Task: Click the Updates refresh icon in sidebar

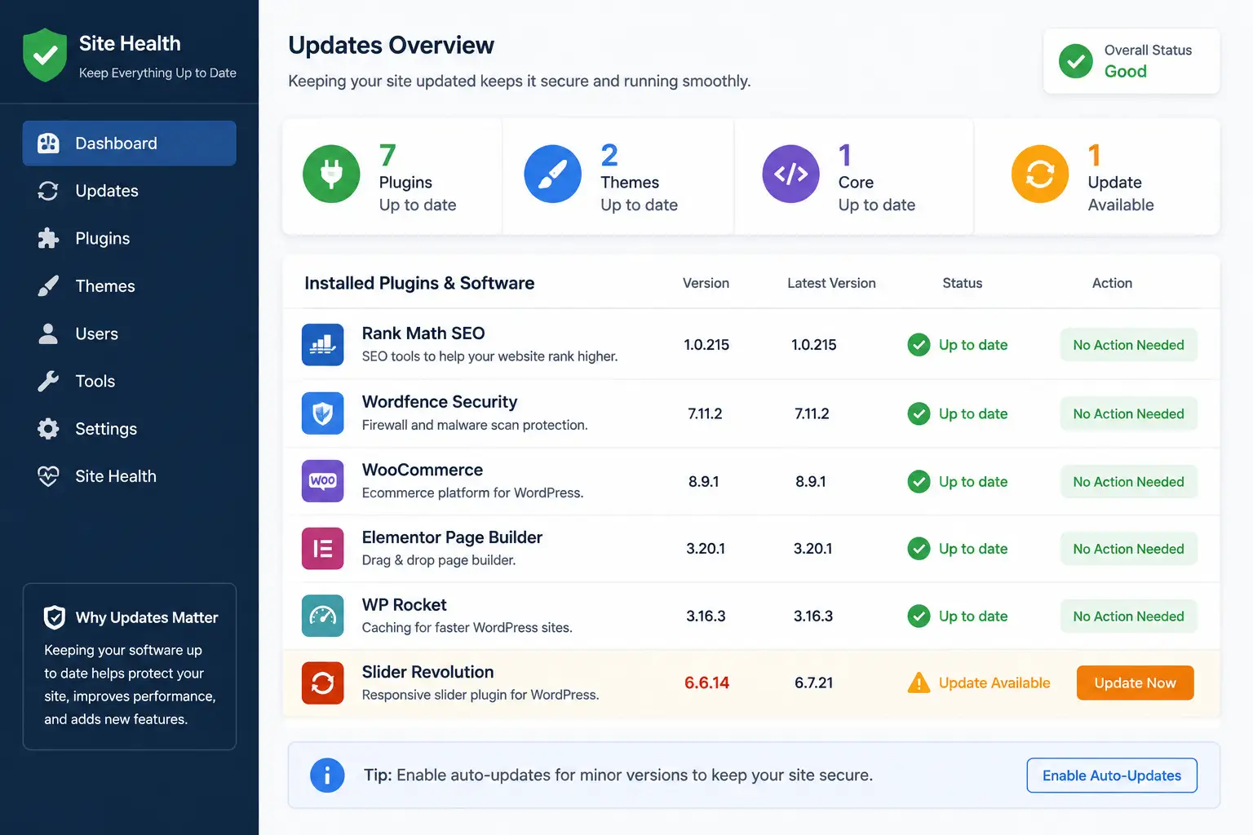Action: point(48,191)
